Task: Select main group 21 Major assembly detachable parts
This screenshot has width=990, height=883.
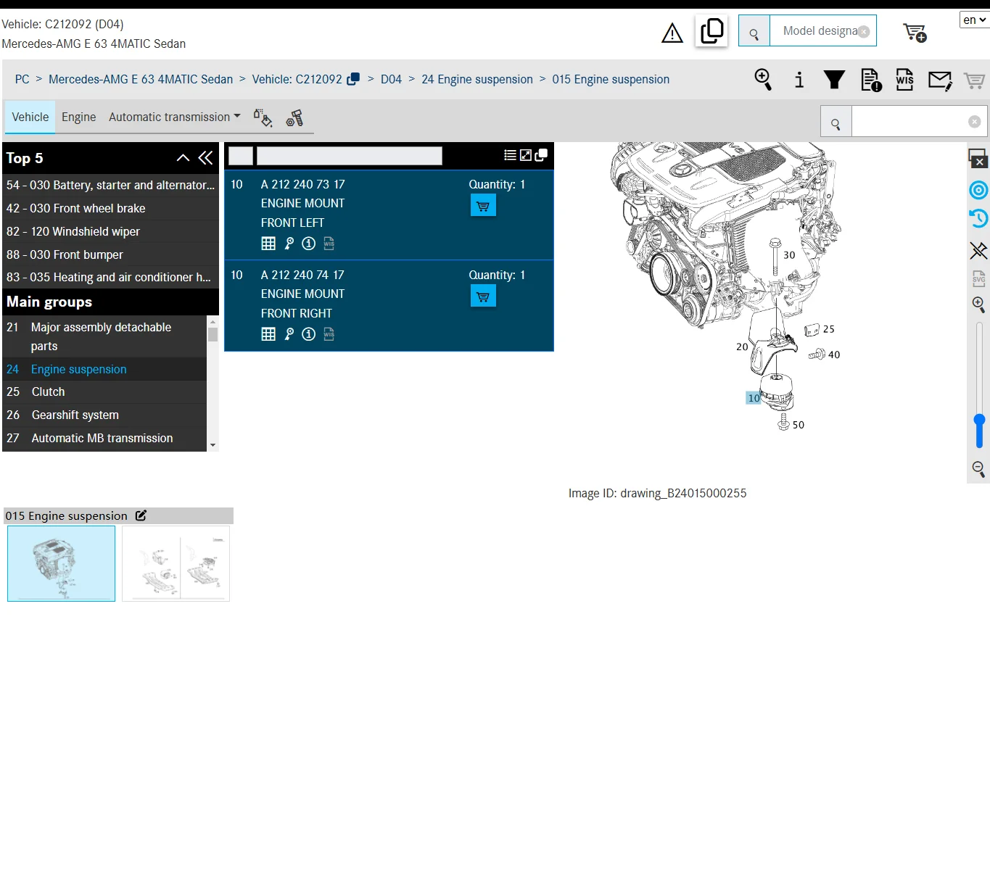Action: pos(104,337)
